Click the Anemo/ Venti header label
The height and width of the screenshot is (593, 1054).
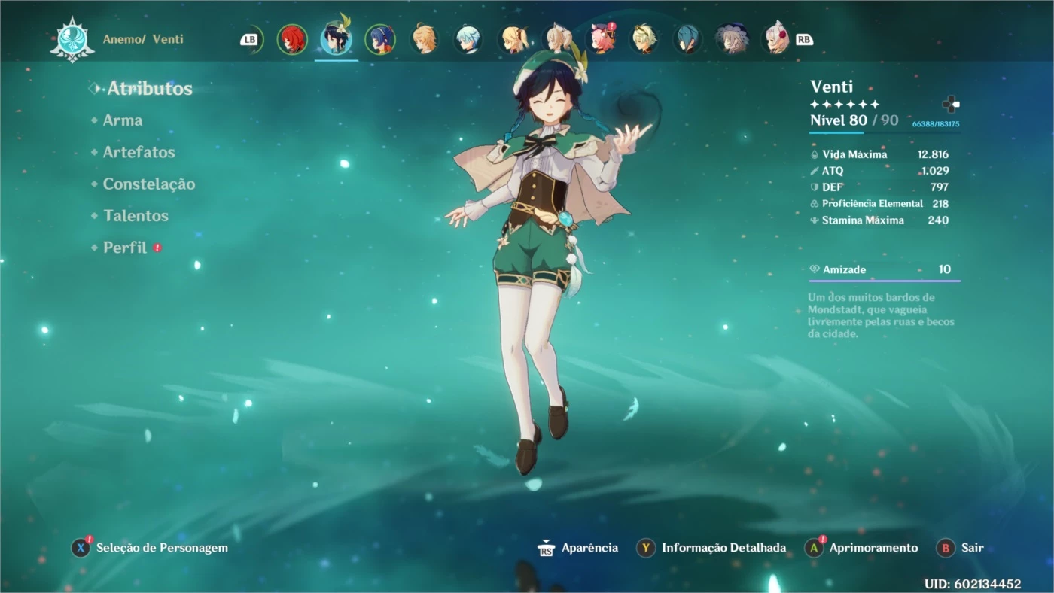pos(143,39)
